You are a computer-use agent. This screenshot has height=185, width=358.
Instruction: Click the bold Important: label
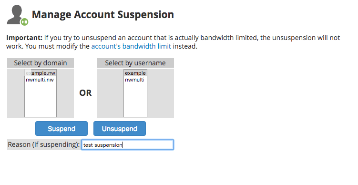pos(24,38)
